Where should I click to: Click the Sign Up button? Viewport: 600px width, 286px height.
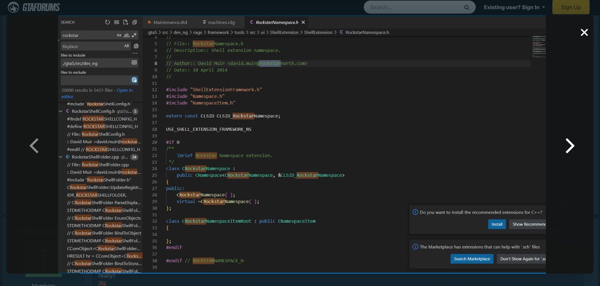(571, 7)
